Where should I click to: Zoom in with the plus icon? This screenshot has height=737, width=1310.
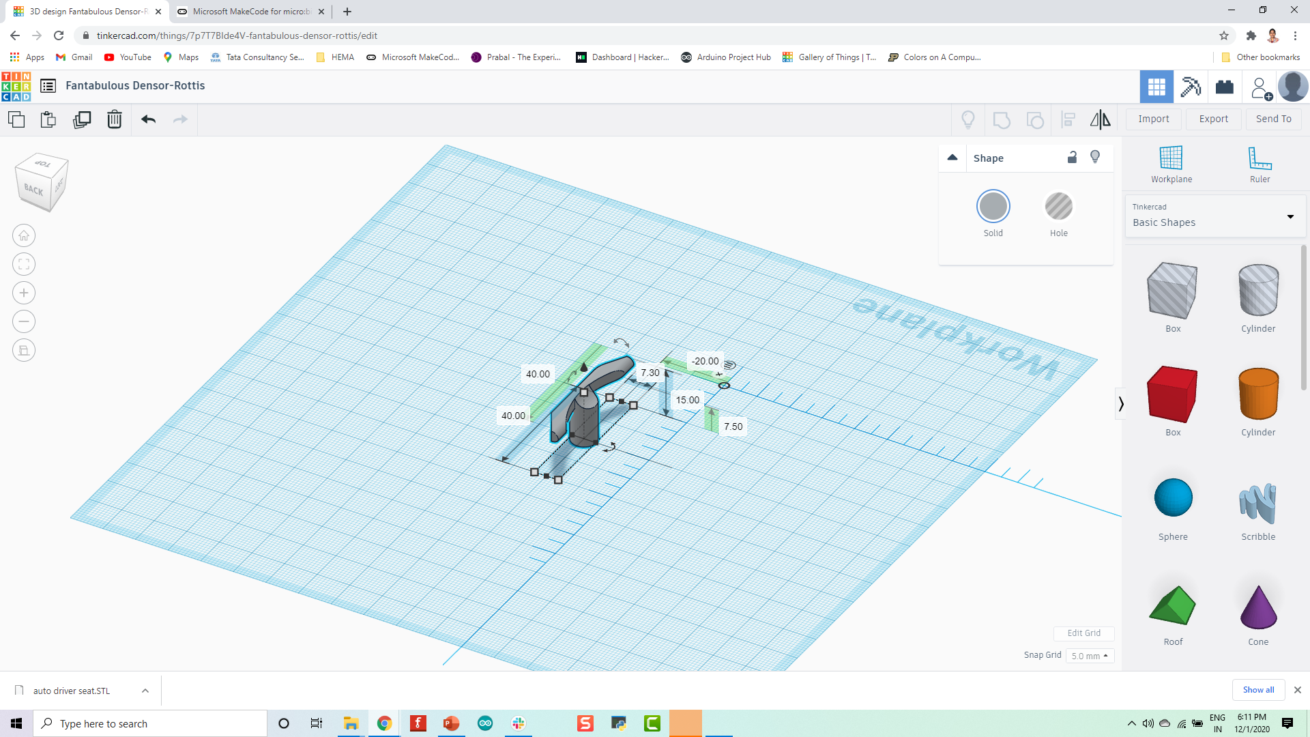[24, 293]
